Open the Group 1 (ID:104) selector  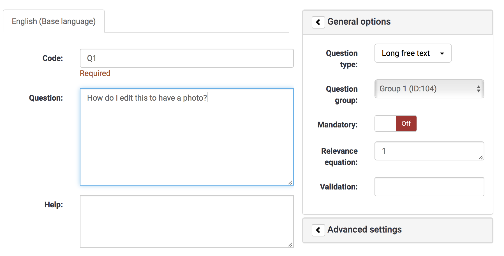pos(429,89)
